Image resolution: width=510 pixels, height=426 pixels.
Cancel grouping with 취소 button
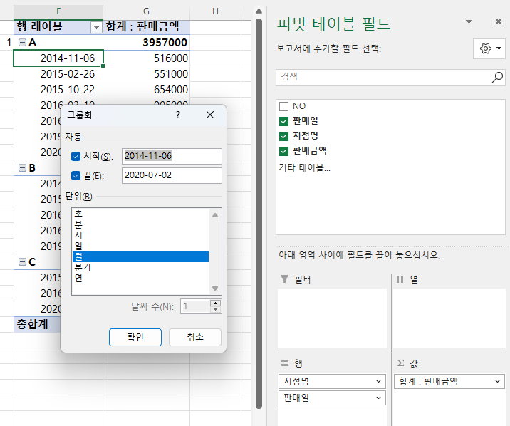(x=195, y=337)
